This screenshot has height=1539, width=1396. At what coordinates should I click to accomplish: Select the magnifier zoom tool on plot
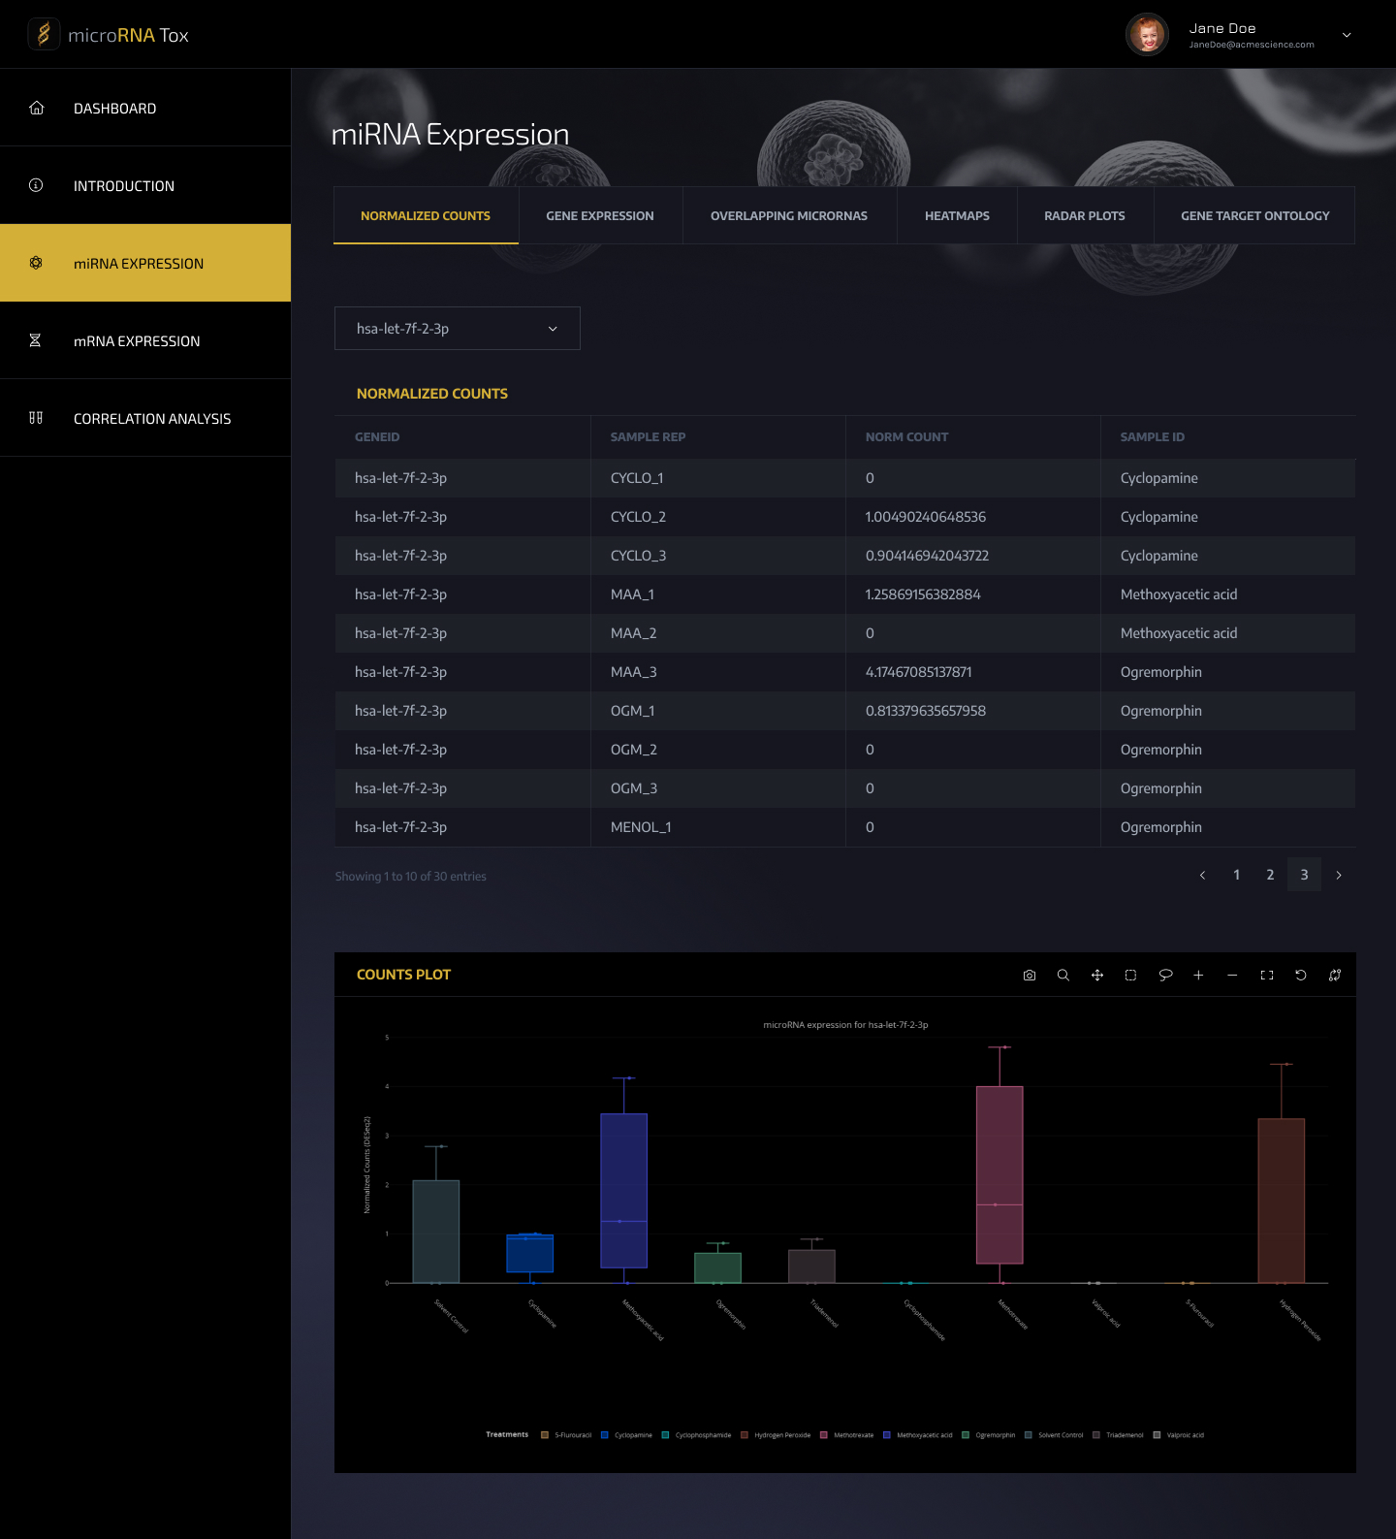pyautogui.click(x=1063, y=976)
